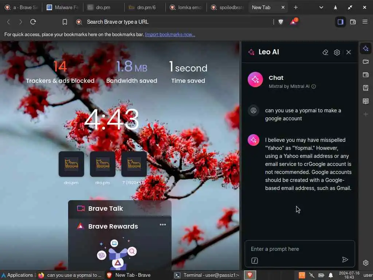Image resolution: width=373 pixels, height=280 pixels.
Task: Toggle the sidebar panel button in toolbar
Action: [x=341, y=22]
